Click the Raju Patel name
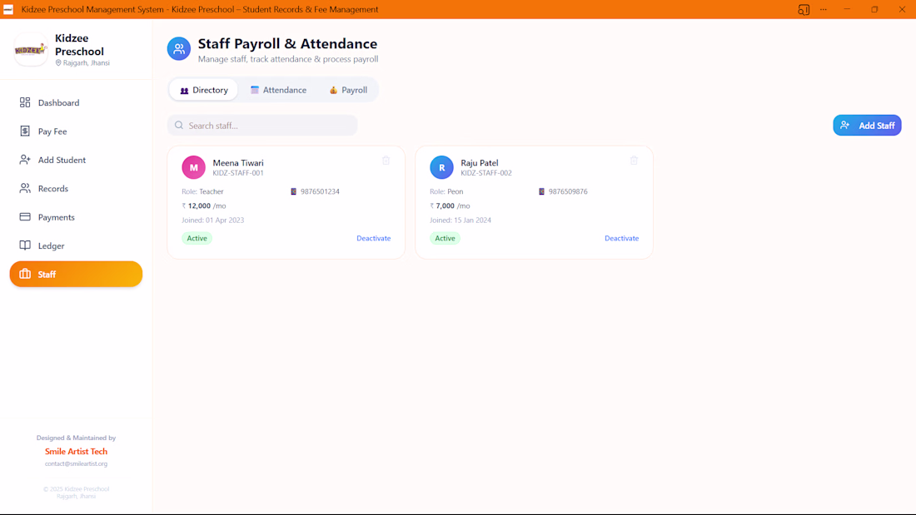 [x=480, y=163]
